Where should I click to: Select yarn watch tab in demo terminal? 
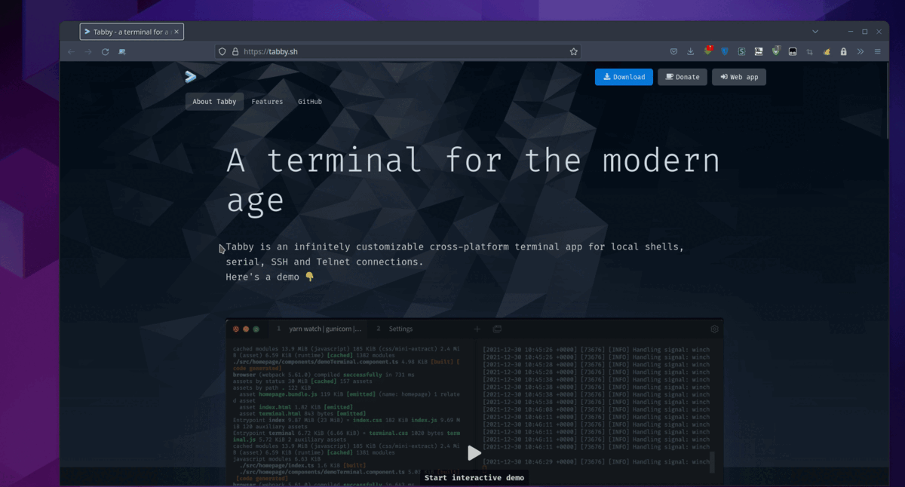(x=320, y=329)
